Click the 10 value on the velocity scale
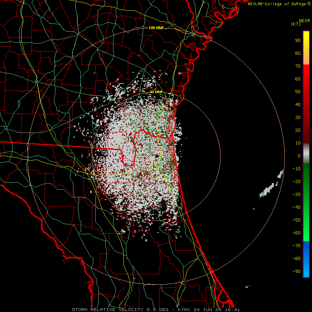The height and width of the screenshot is (312, 312). pyautogui.click(x=298, y=143)
